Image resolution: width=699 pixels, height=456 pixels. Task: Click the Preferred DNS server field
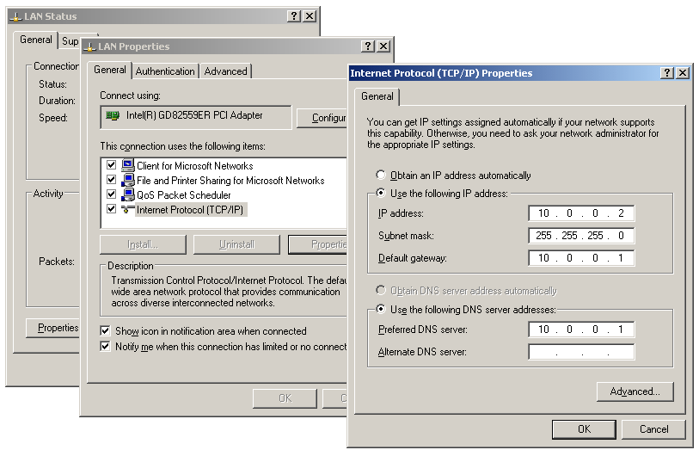point(581,330)
